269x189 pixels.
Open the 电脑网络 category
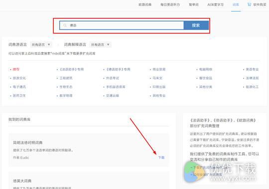[206, 70]
